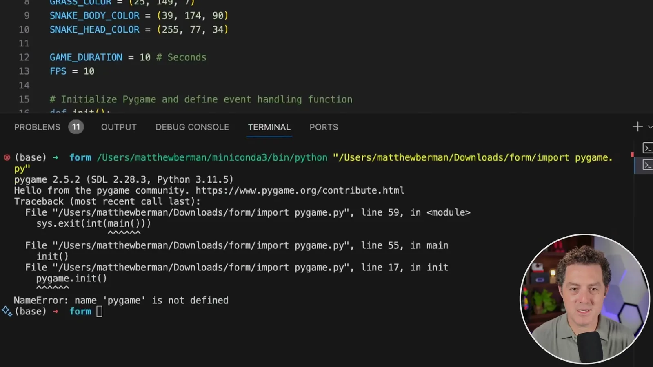The width and height of the screenshot is (653, 367).
Task: Click the sparkle suggestion icon at prompt
Action: pos(7,312)
